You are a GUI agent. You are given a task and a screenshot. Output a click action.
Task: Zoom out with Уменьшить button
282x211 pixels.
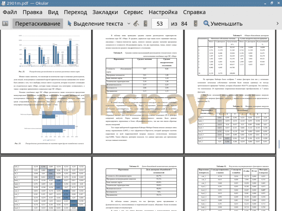click(223, 24)
